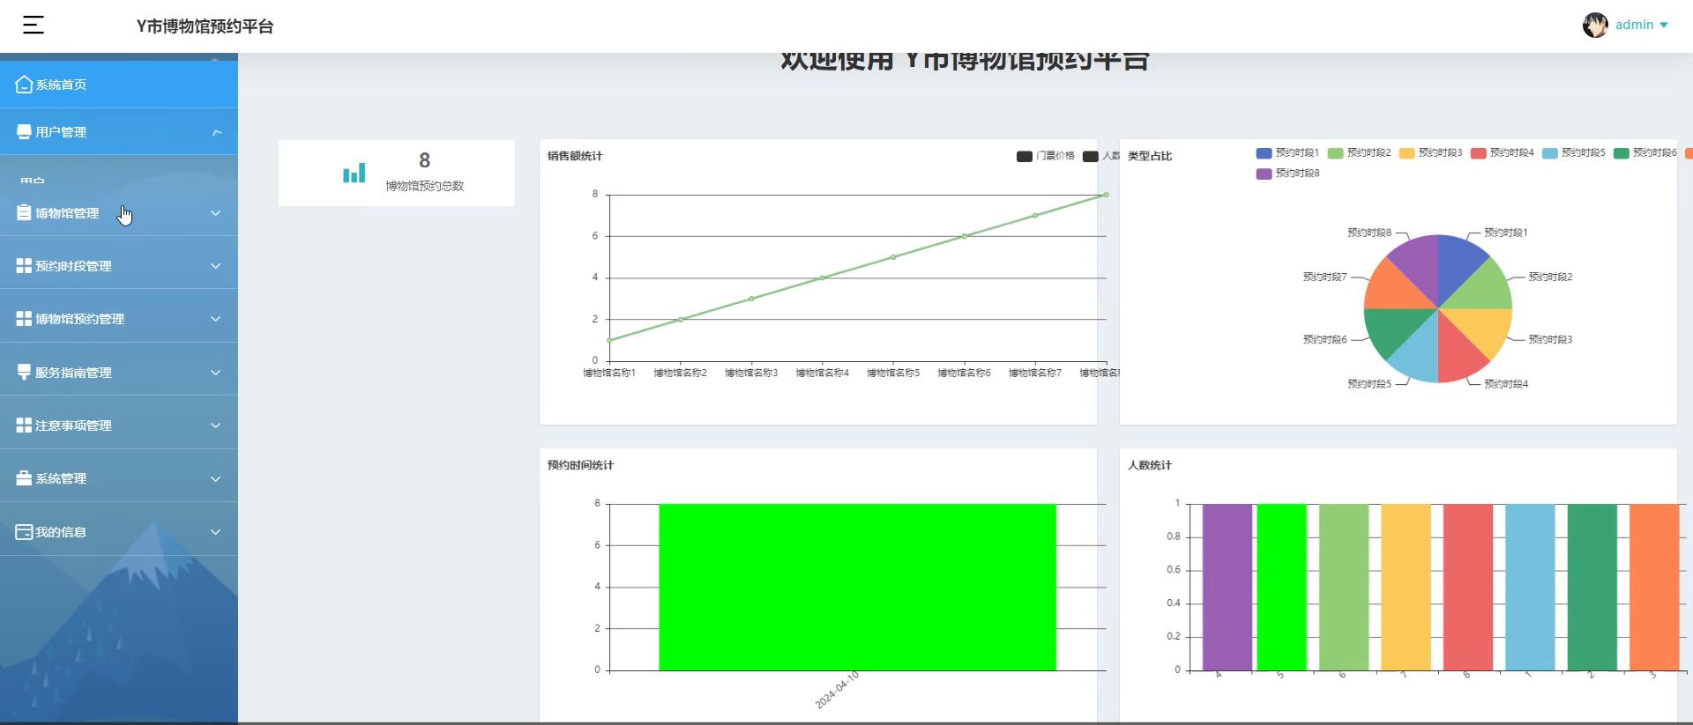Click the 服务指南管理 icon
The width and height of the screenshot is (1693, 725).
click(24, 372)
